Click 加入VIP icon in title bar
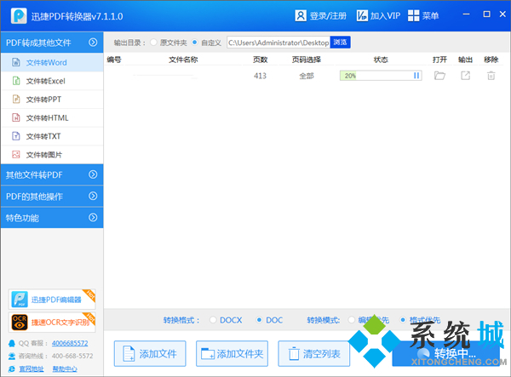 click(362, 15)
